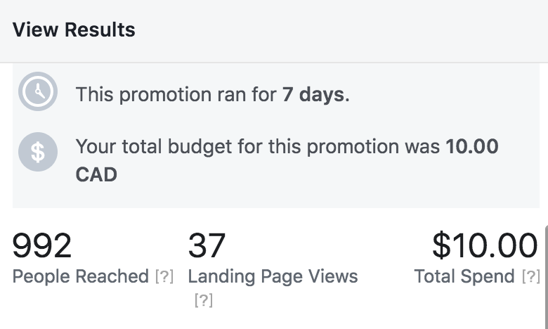This screenshot has width=548, height=329.
Task: Click the Landing Page Views label
Action: pos(273,276)
